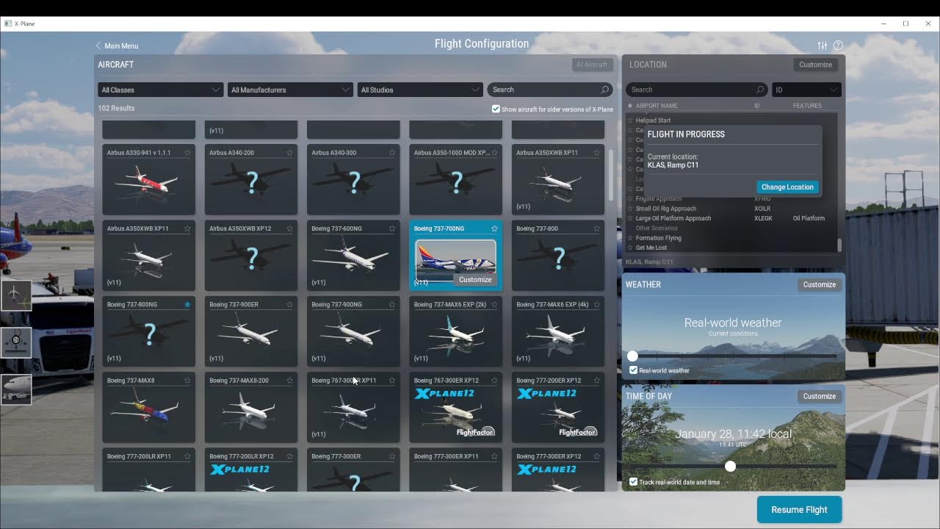Select the Boeing 767-300ER XP12 card
This screenshot has width=940, height=529.
click(455, 408)
